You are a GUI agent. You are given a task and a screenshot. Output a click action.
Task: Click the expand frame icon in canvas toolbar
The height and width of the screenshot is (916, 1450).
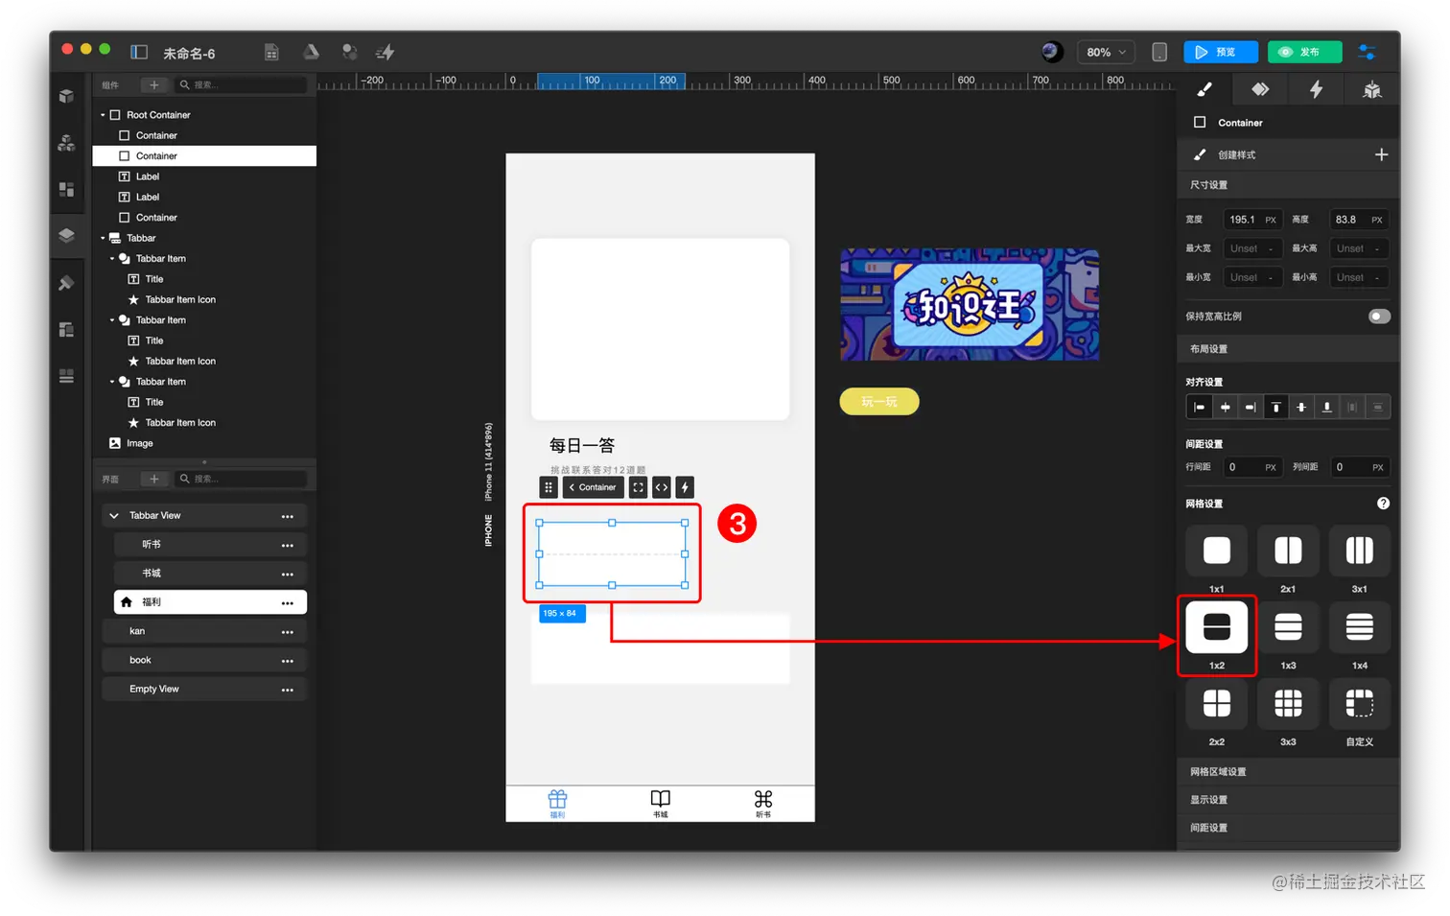click(x=638, y=487)
